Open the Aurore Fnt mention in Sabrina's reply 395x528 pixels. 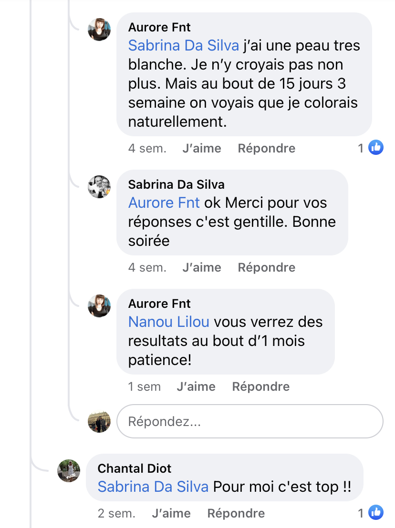[164, 203]
